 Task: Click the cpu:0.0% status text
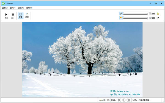tap(104, 100)
